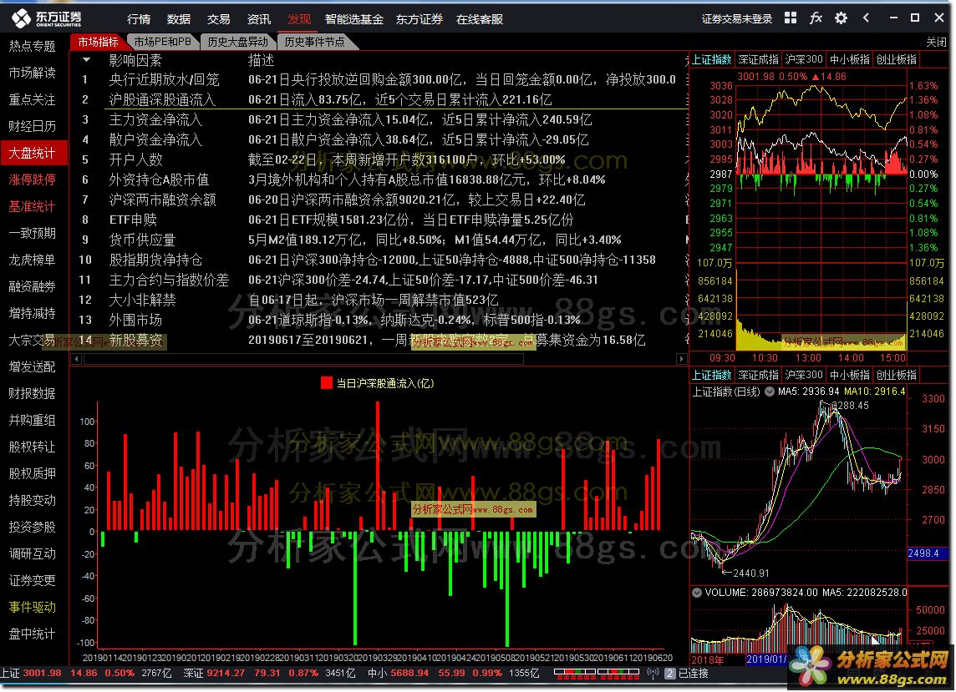Screen dimensions: 956x692
Task: Select row 沪股通深股通流入
Action: coord(379,100)
